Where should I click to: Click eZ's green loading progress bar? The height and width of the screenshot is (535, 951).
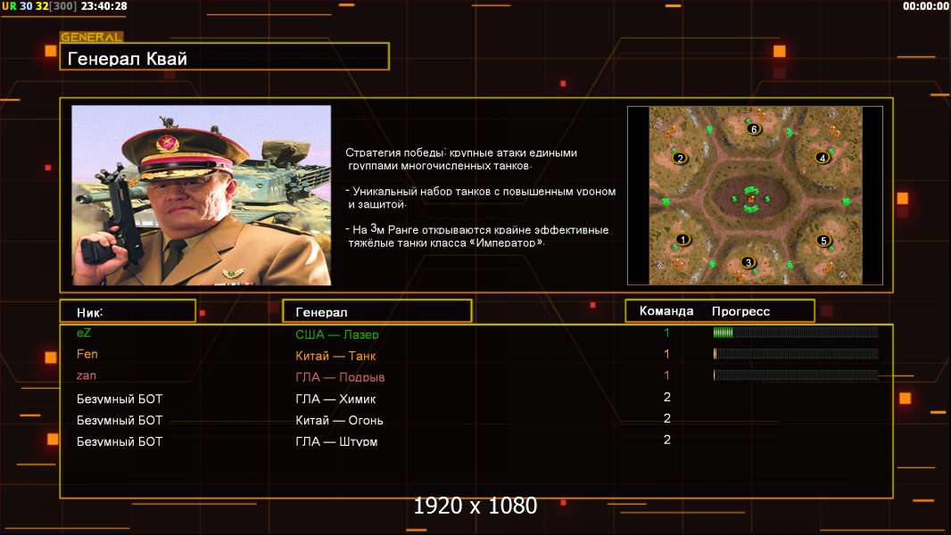[x=796, y=332]
